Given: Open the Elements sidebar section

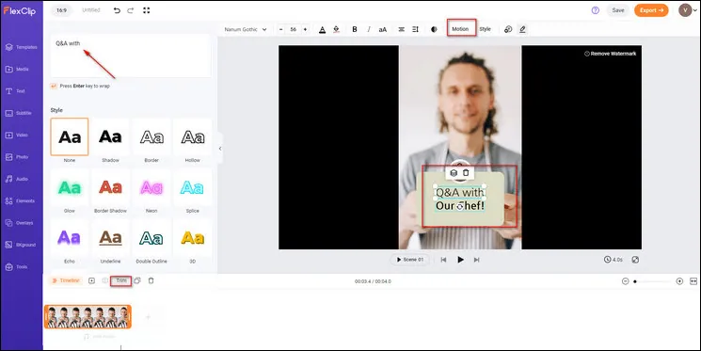Looking at the screenshot, I should point(22,201).
